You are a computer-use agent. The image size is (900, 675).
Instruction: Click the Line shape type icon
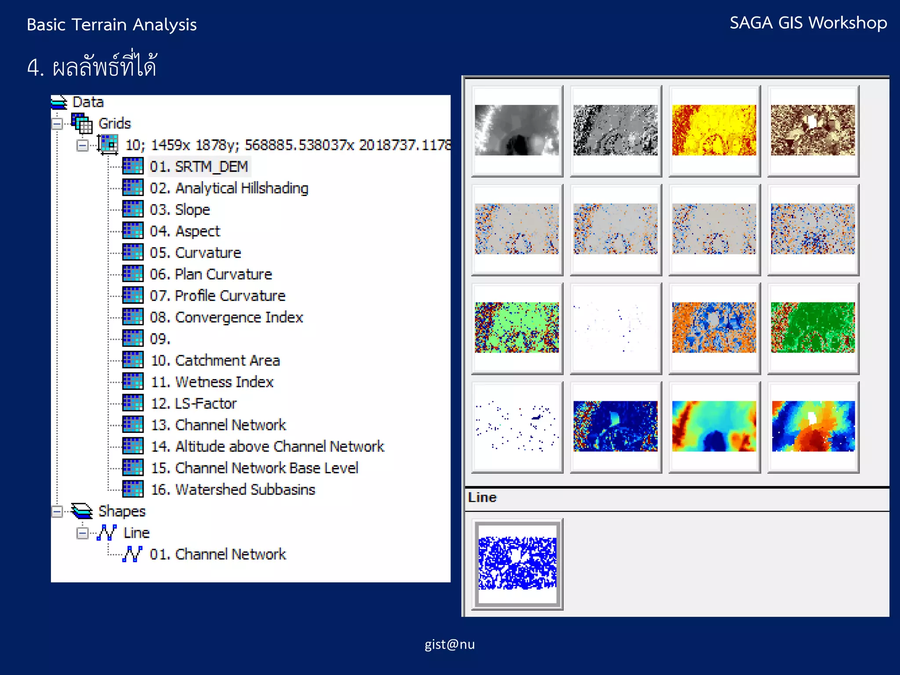(x=107, y=533)
